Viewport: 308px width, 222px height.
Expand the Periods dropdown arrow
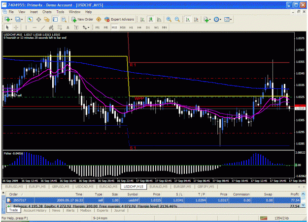(x=220, y=20)
